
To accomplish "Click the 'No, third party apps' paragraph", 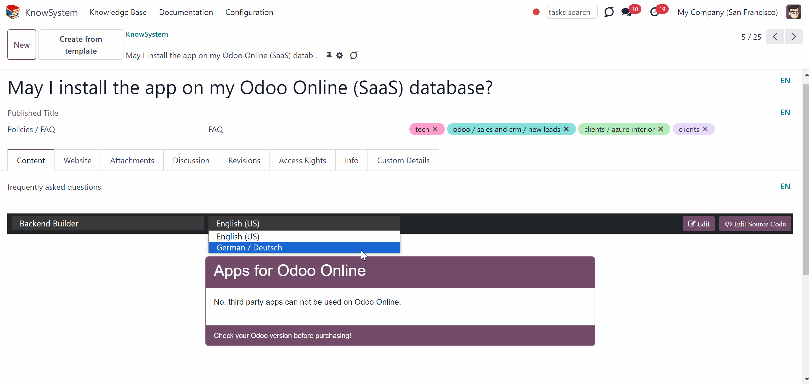I will (307, 302).
